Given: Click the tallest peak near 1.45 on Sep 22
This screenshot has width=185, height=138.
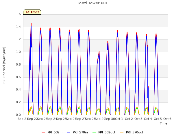Looking at the screenshot, I should [x=31, y=24].
